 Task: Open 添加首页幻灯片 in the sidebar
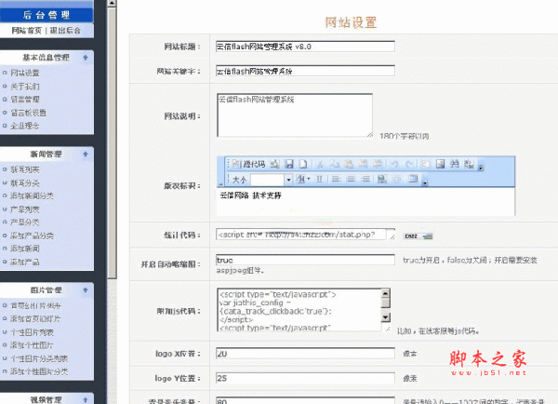(35, 319)
